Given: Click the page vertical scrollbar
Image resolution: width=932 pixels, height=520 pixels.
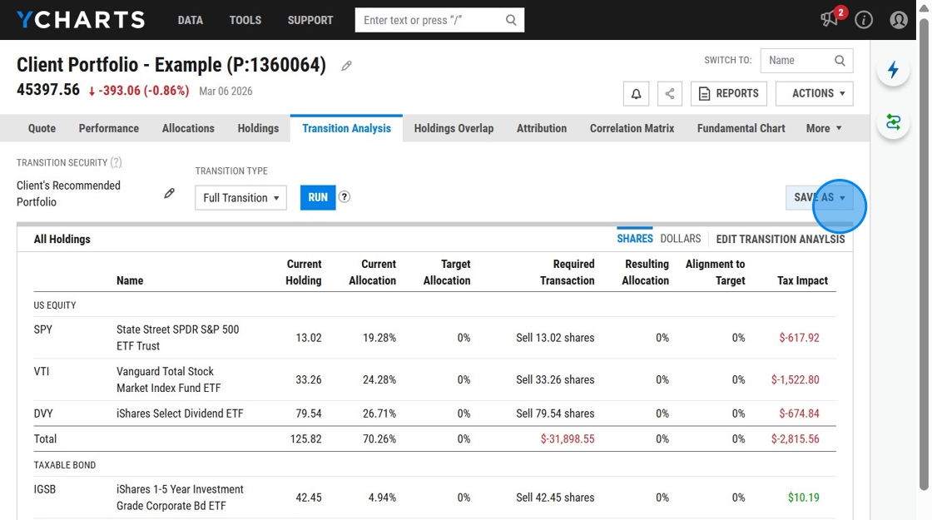Looking at the screenshot, I should [x=924, y=255].
